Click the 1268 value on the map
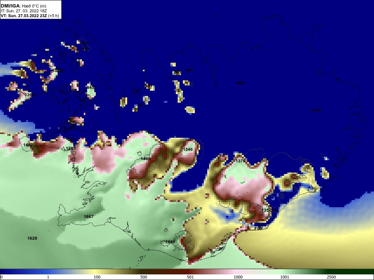This screenshot has height=280, width=374. tap(30, 95)
